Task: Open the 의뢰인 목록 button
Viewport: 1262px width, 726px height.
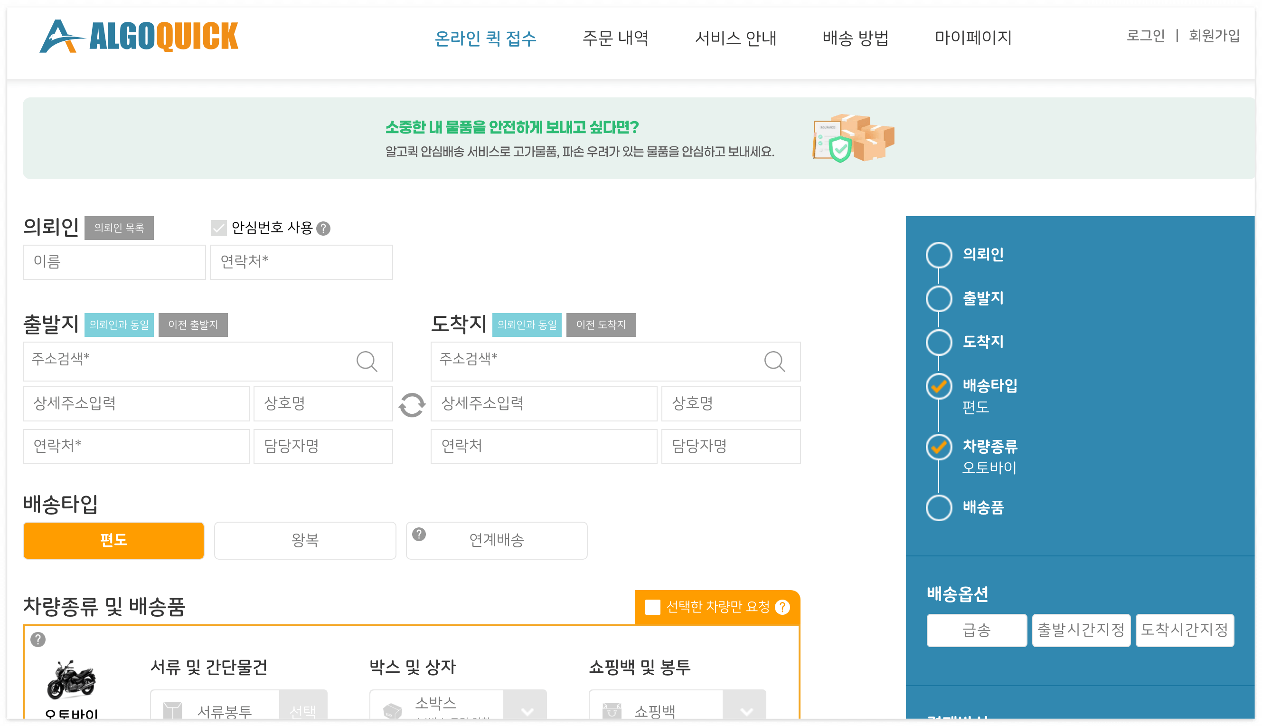Action: click(x=119, y=228)
